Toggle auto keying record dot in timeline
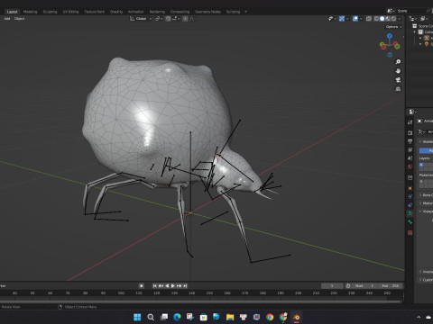The width and height of the screenshot is (433, 324). point(142,285)
